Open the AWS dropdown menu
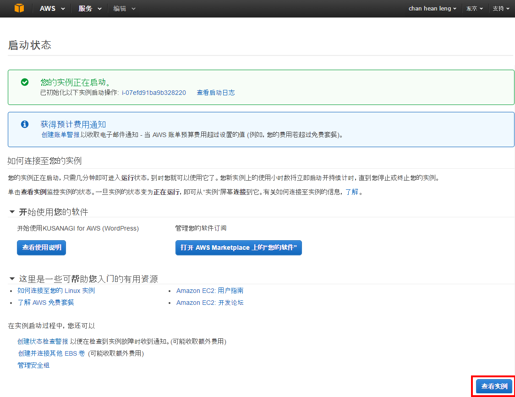 coord(52,9)
